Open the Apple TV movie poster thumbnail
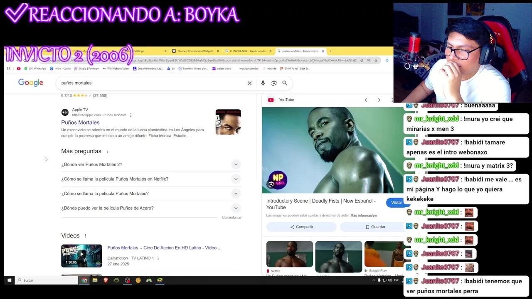This screenshot has width=532, height=299. [228, 122]
